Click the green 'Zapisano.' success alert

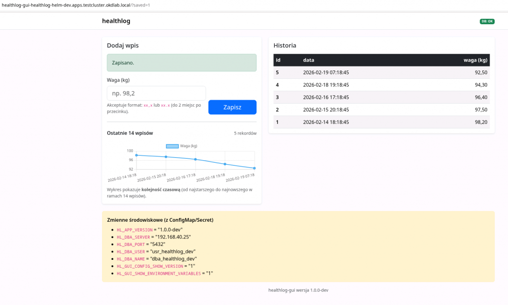[182, 63]
